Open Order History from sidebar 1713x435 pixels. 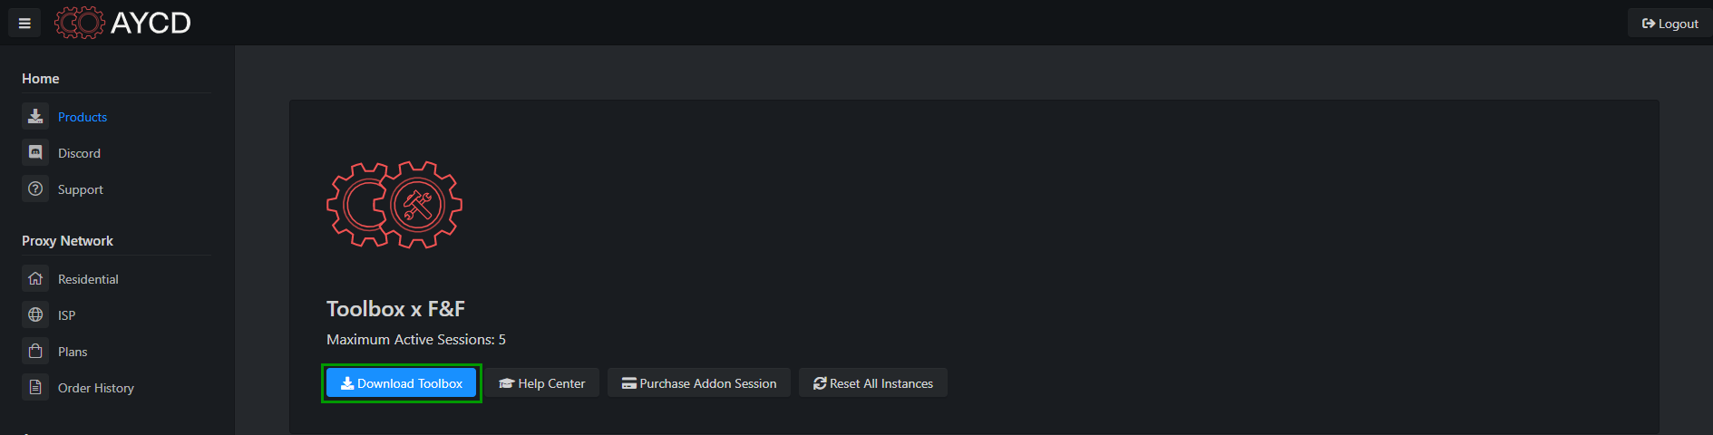point(96,388)
